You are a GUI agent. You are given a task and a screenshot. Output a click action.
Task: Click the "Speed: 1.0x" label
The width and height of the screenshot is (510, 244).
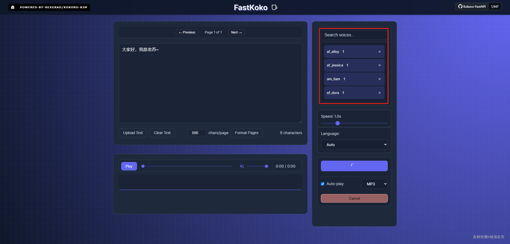(x=331, y=116)
